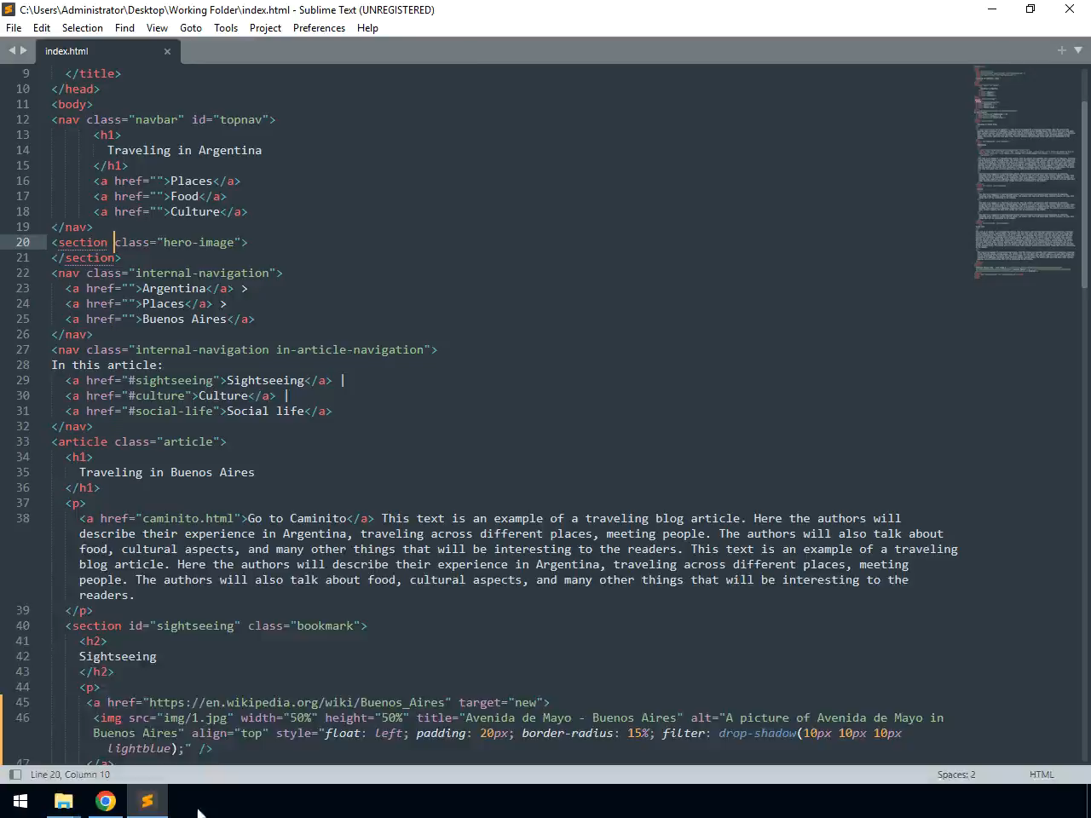Click line number 46 in the gutter
1091x818 pixels.
pos(22,717)
